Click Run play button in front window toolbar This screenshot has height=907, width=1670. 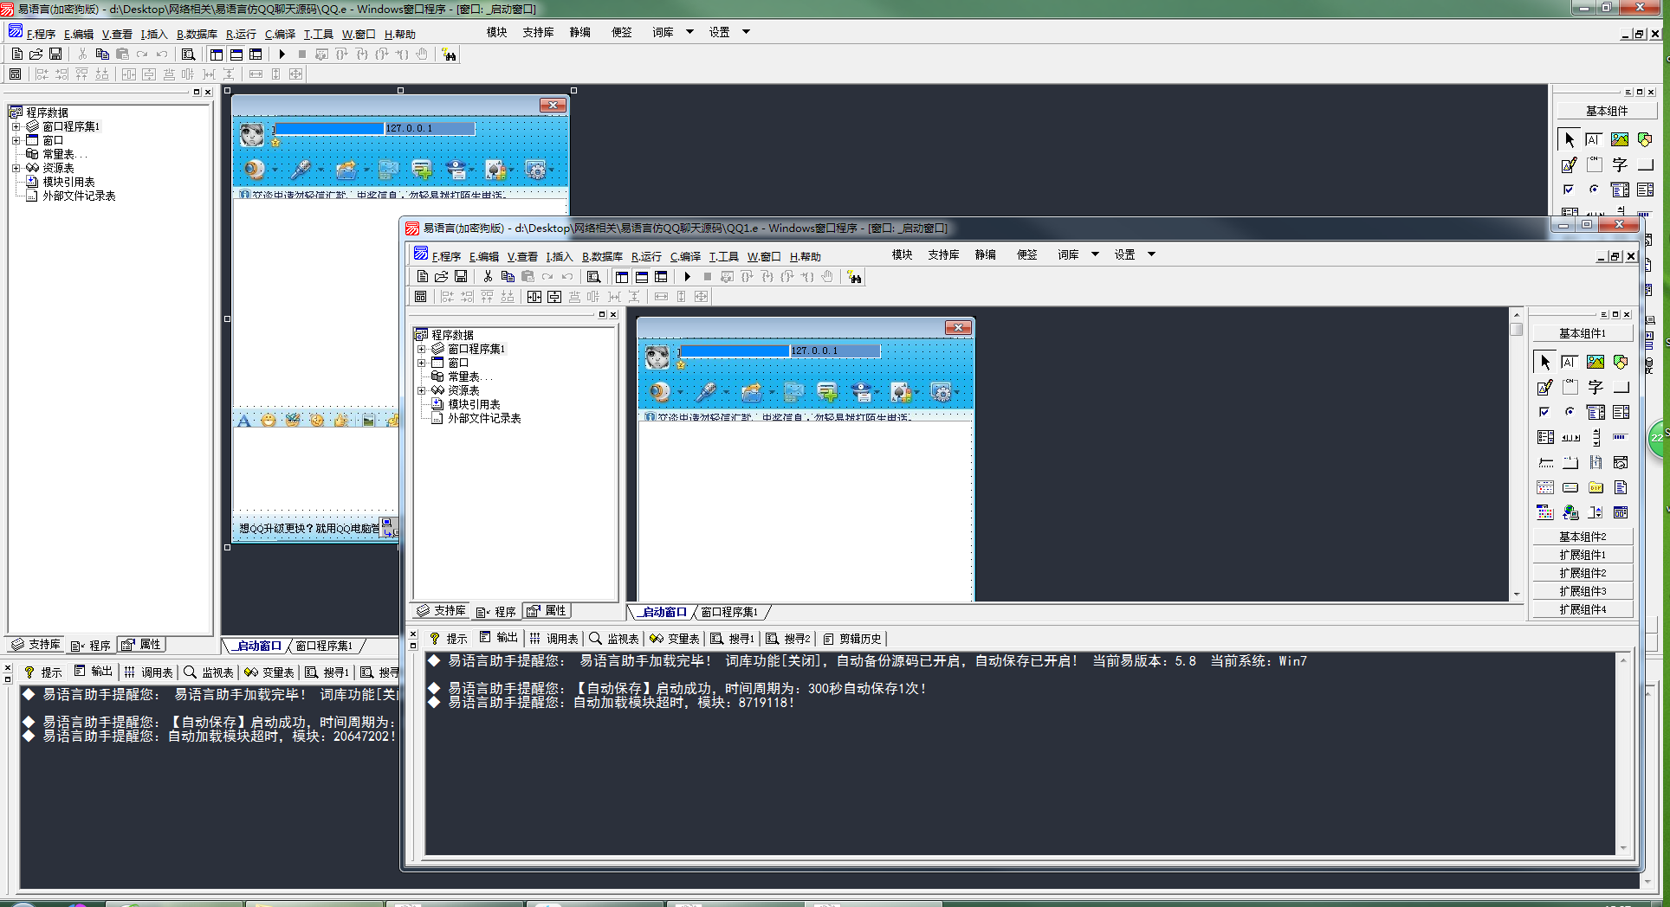pyautogui.click(x=688, y=277)
